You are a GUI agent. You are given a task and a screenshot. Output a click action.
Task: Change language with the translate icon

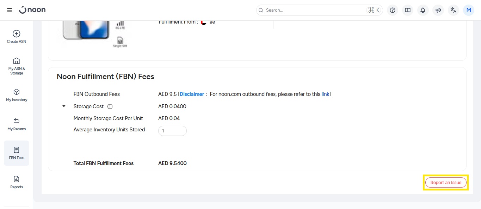(454, 10)
